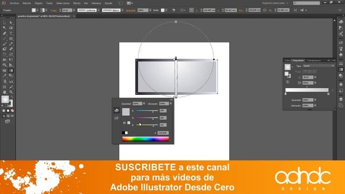Open Aspectos esenciales workspace switcher
The width and height of the screenshot is (345, 194).
tap(275, 3)
